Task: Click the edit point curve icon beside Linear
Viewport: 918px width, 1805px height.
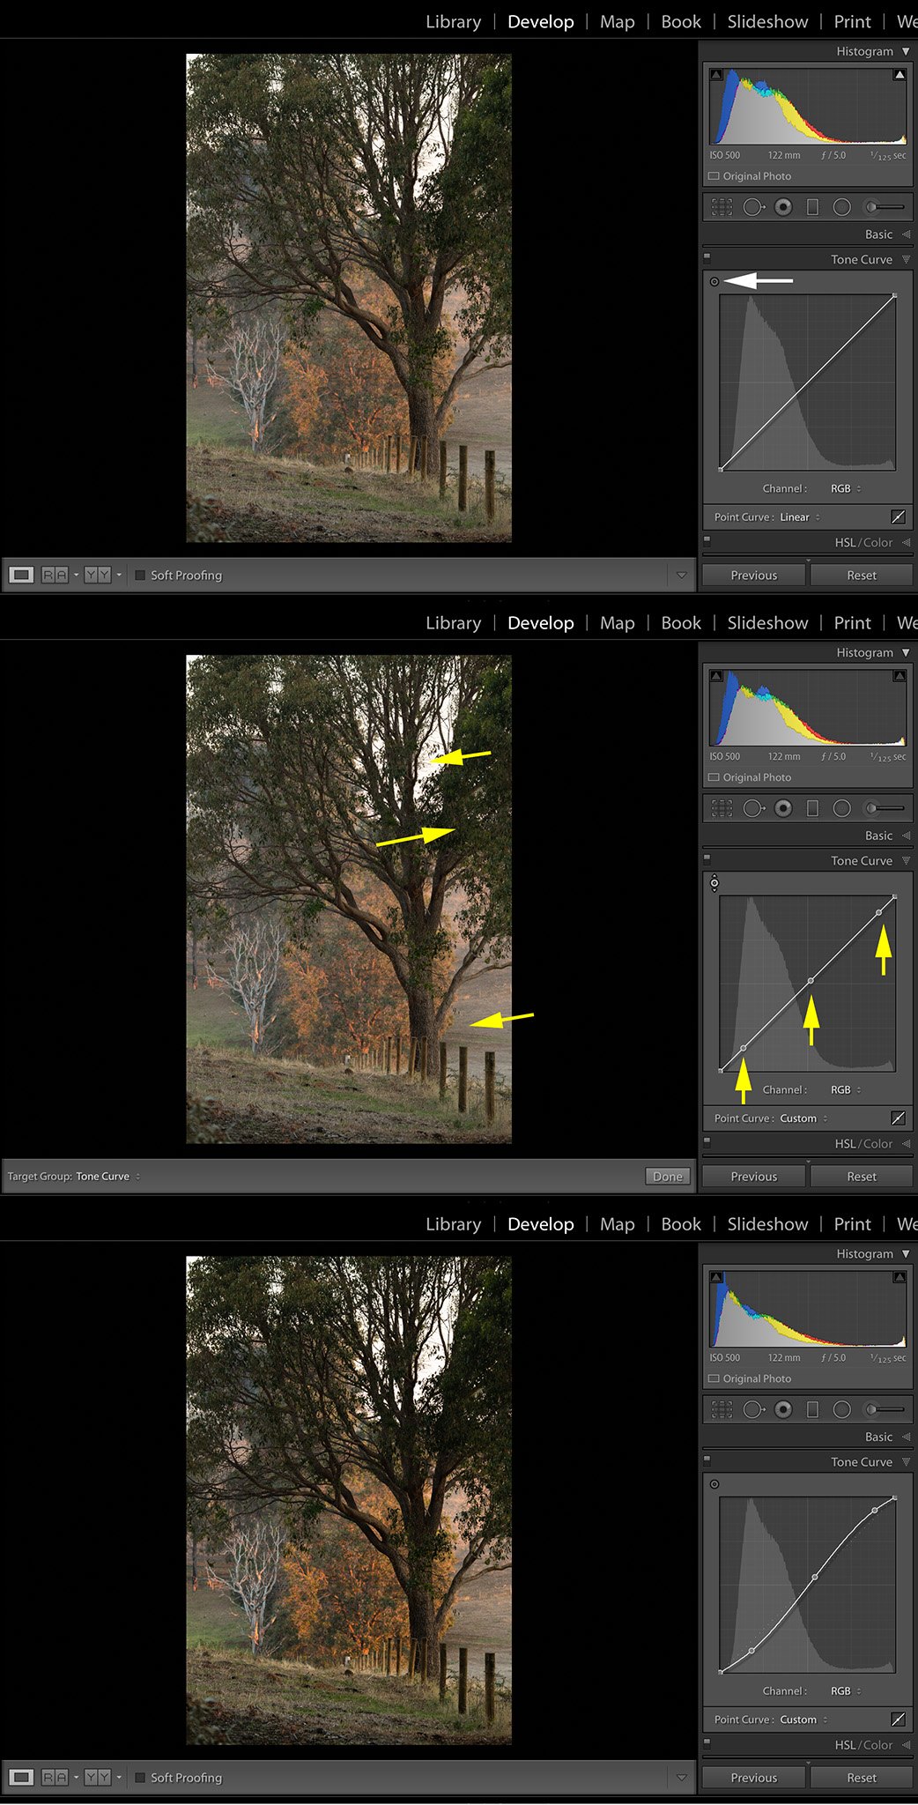Action: 898,517
